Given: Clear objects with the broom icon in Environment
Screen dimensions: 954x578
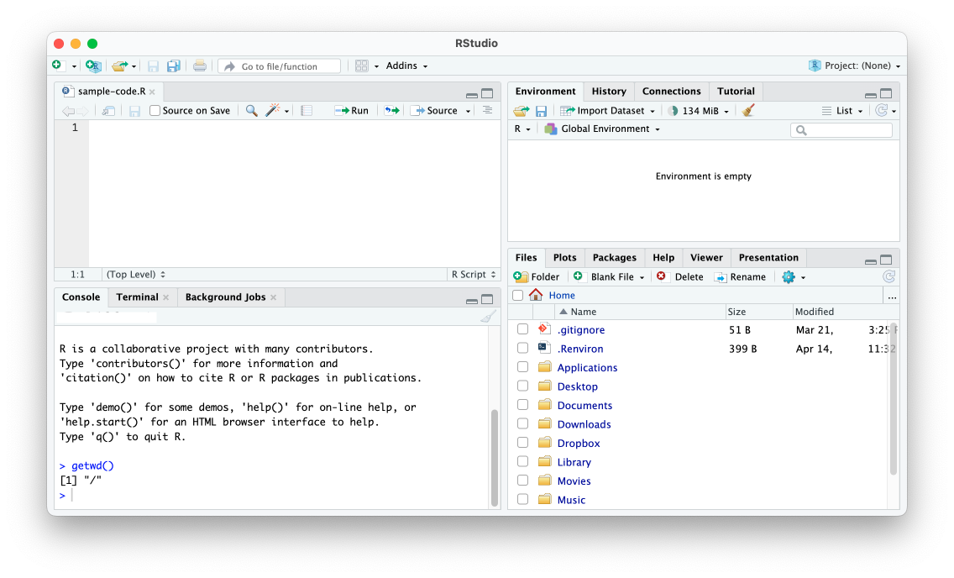Looking at the screenshot, I should (x=747, y=110).
